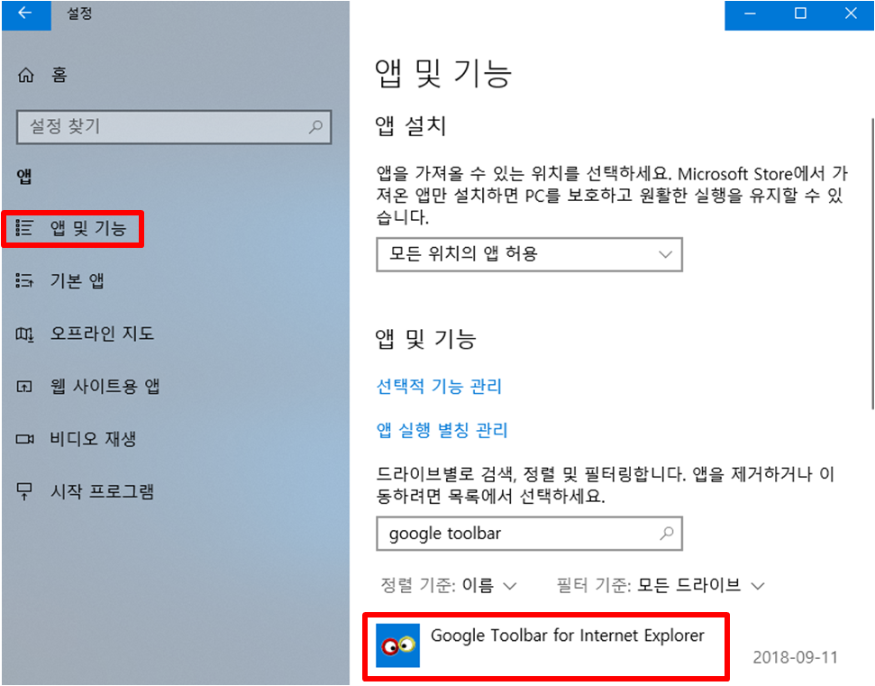875x686 pixels.
Task: Click the magnifier in 설정 찾기 box
Action: [315, 127]
